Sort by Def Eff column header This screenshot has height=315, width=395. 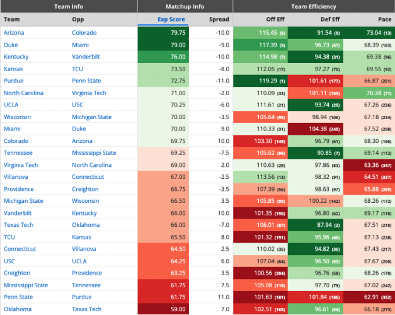pyautogui.click(x=330, y=20)
